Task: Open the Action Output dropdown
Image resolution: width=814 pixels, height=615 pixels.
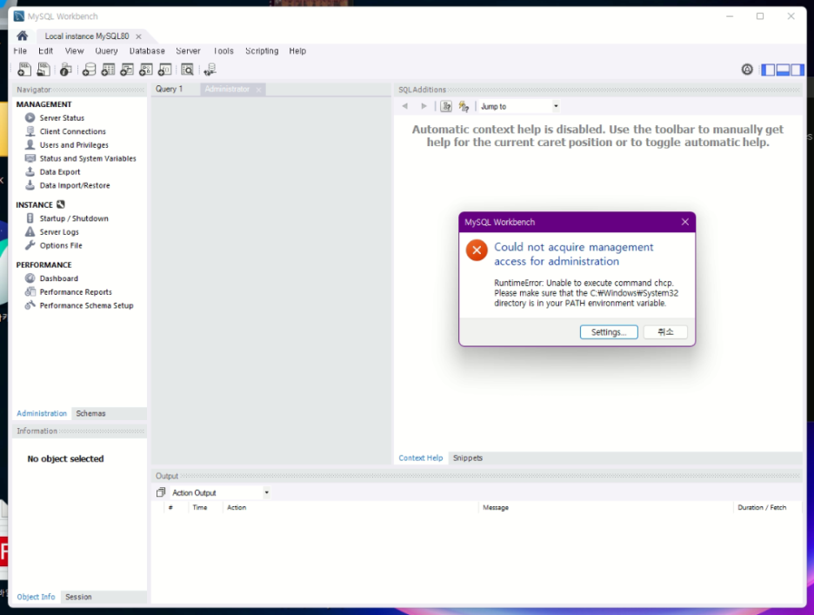Action: [x=220, y=492]
